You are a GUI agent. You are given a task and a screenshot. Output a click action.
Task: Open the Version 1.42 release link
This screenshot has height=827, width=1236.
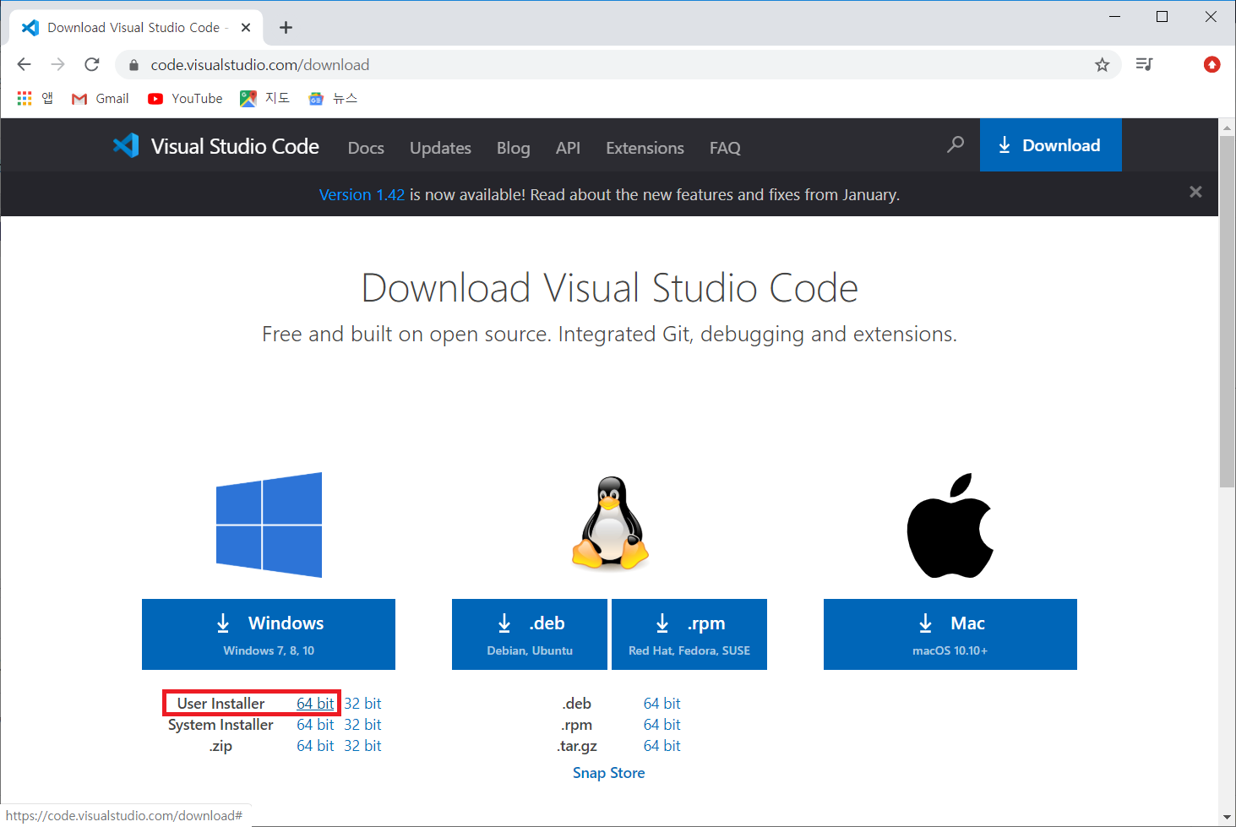(362, 194)
